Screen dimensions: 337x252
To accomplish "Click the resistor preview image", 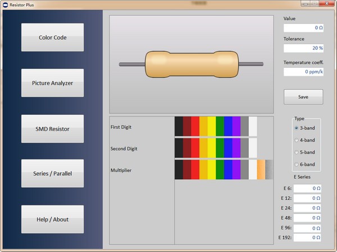I will pos(191,64).
